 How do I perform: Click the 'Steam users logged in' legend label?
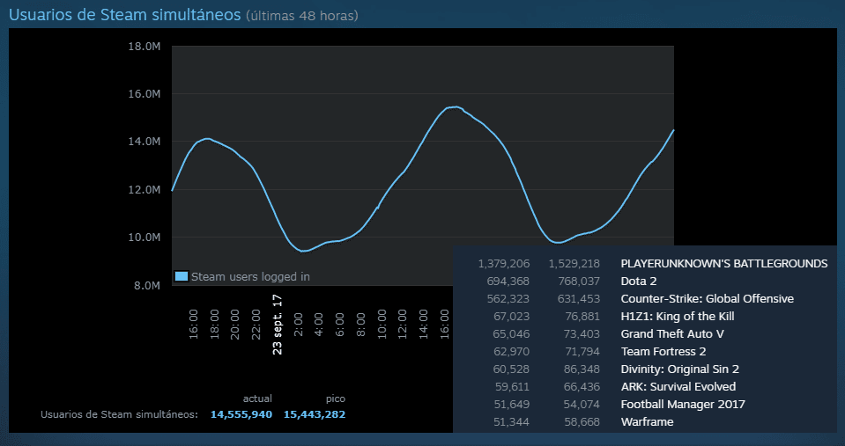point(250,276)
